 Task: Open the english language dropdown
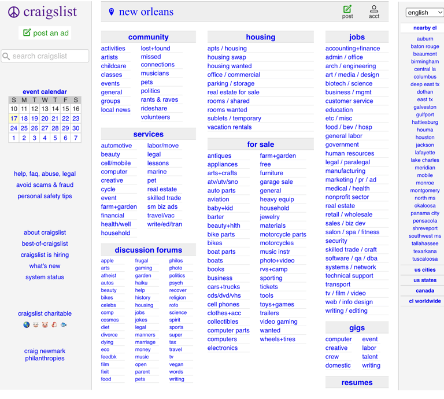coord(424,13)
